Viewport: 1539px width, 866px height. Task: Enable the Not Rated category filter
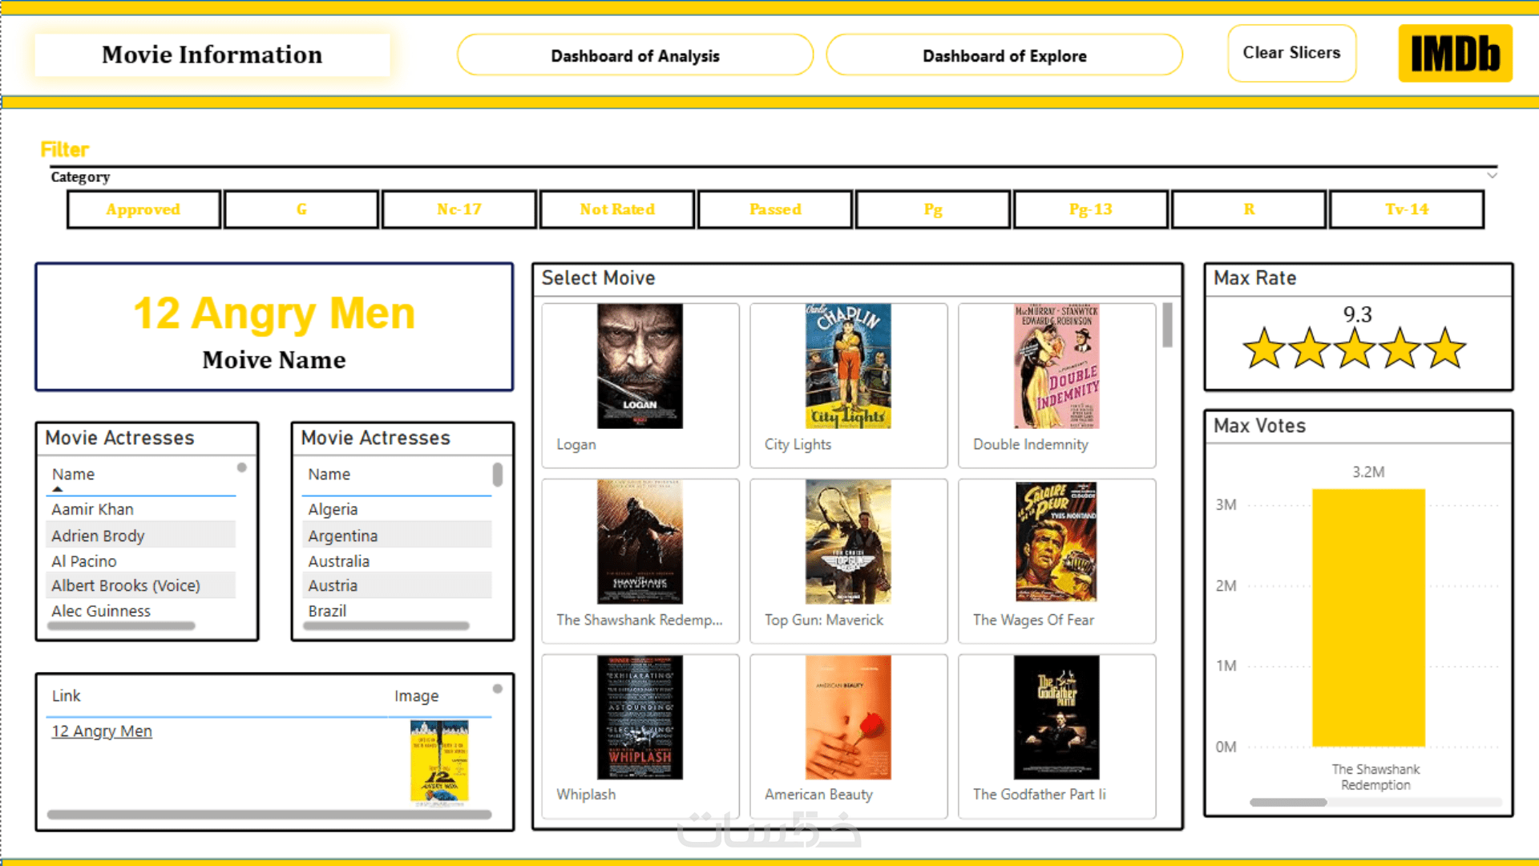617,209
